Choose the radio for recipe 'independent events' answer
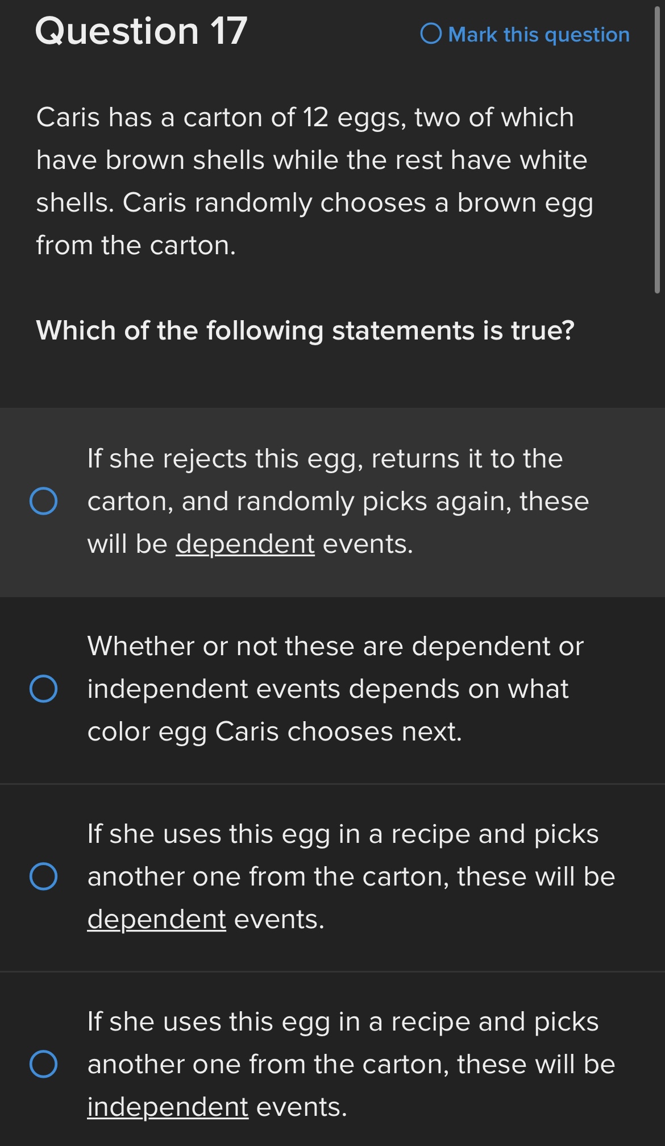This screenshot has height=1146, width=665. click(x=43, y=1064)
